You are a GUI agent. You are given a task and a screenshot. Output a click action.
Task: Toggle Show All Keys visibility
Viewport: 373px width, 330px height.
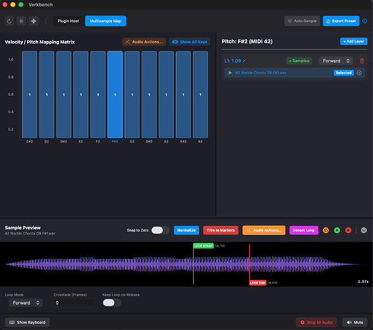(189, 42)
